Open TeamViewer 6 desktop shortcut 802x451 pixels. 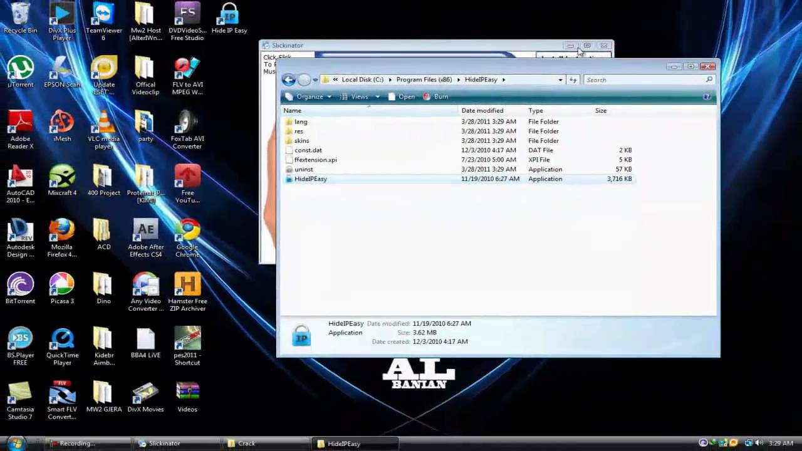click(103, 22)
